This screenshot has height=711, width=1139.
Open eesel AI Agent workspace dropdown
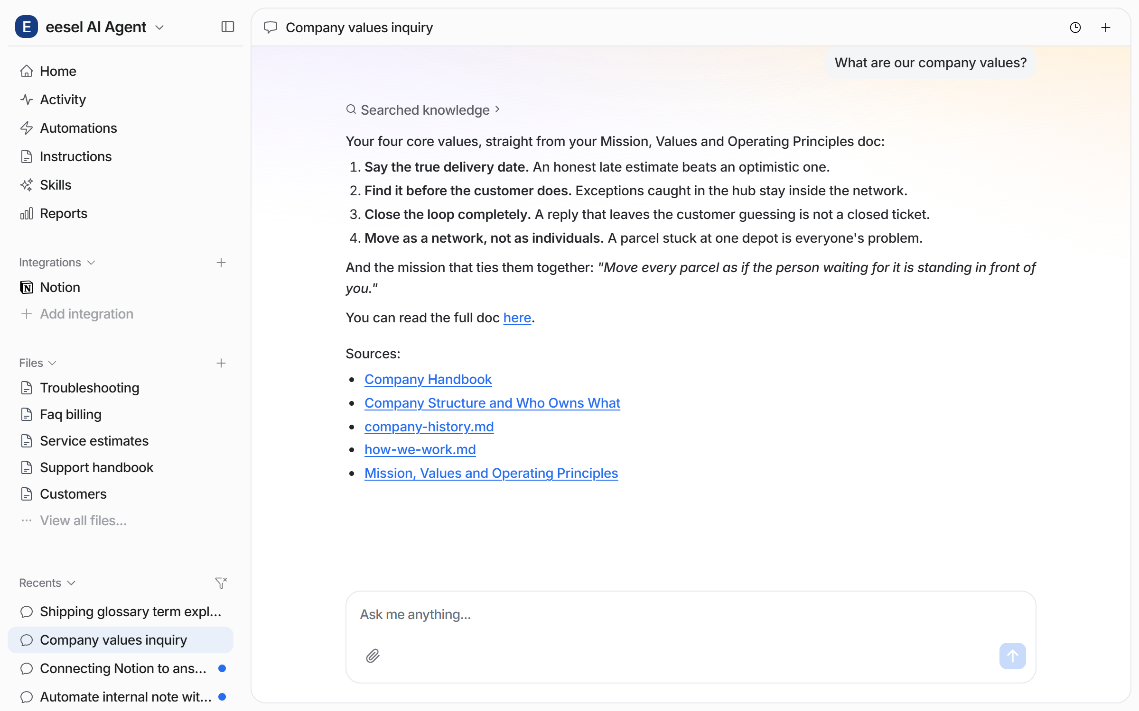pyautogui.click(x=159, y=27)
